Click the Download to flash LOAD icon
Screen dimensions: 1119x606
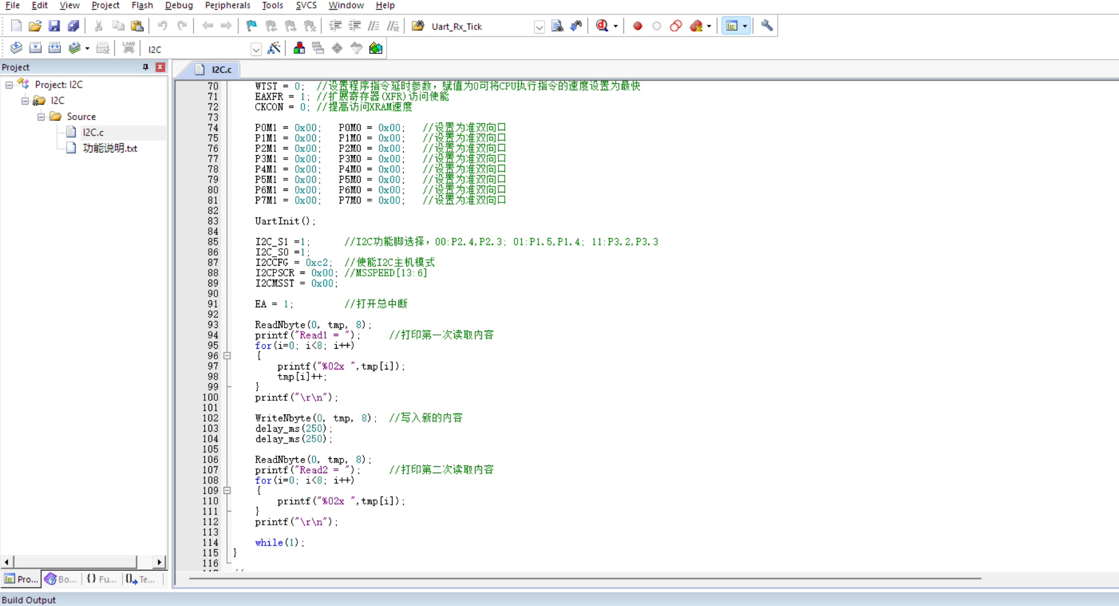(129, 48)
